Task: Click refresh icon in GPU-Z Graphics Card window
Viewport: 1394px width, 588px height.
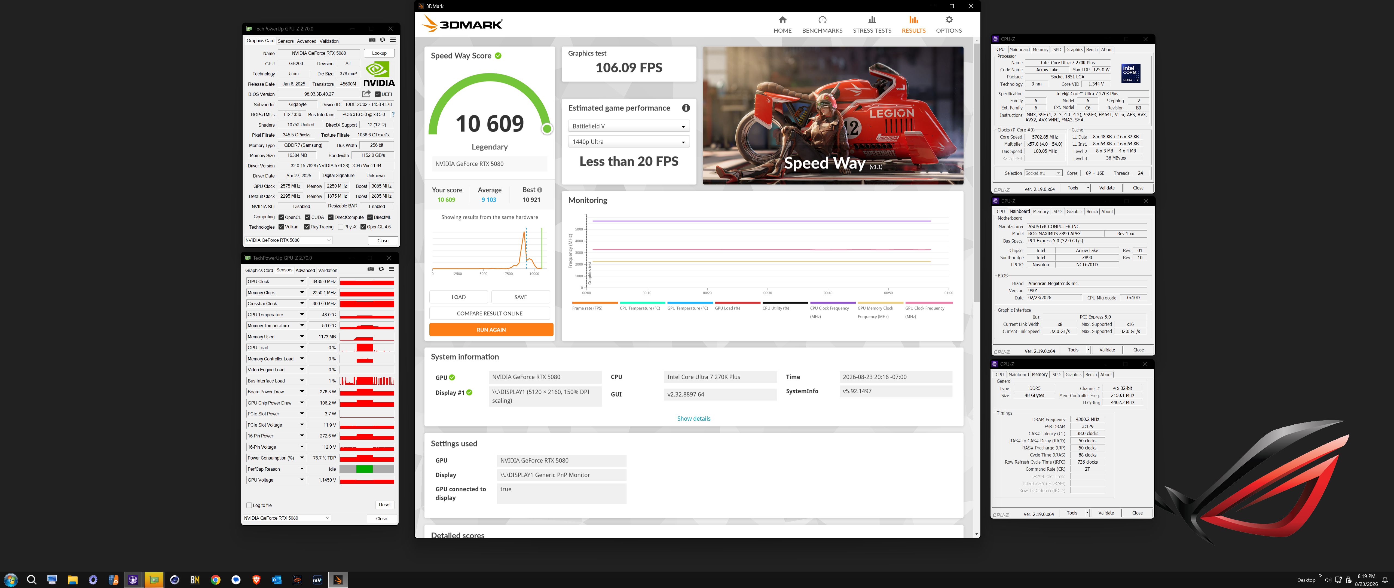Action: [382, 40]
